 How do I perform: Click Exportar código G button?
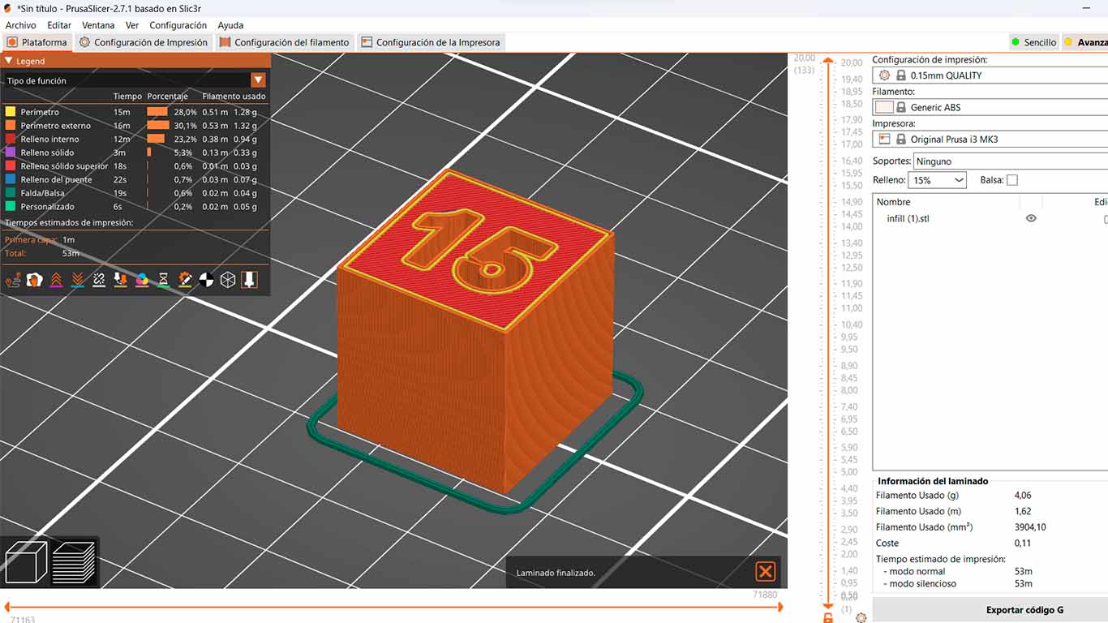pos(1024,610)
